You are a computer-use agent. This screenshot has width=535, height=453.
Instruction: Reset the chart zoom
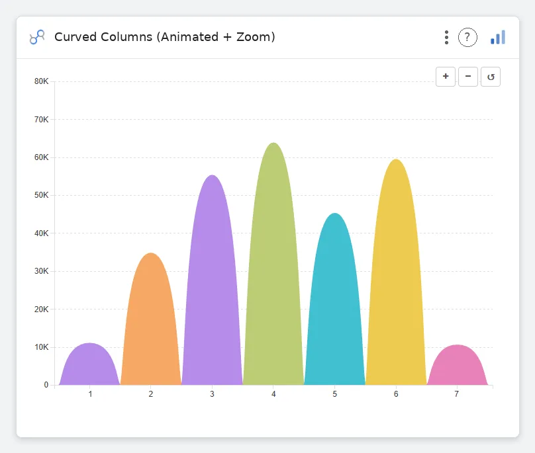(490, 77)
